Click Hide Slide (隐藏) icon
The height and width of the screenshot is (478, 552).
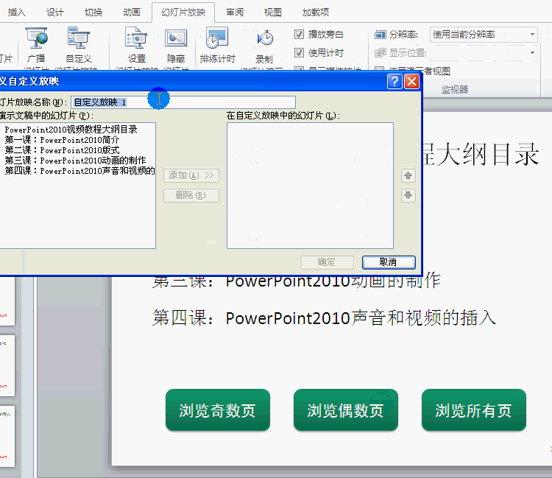[176, 38]
